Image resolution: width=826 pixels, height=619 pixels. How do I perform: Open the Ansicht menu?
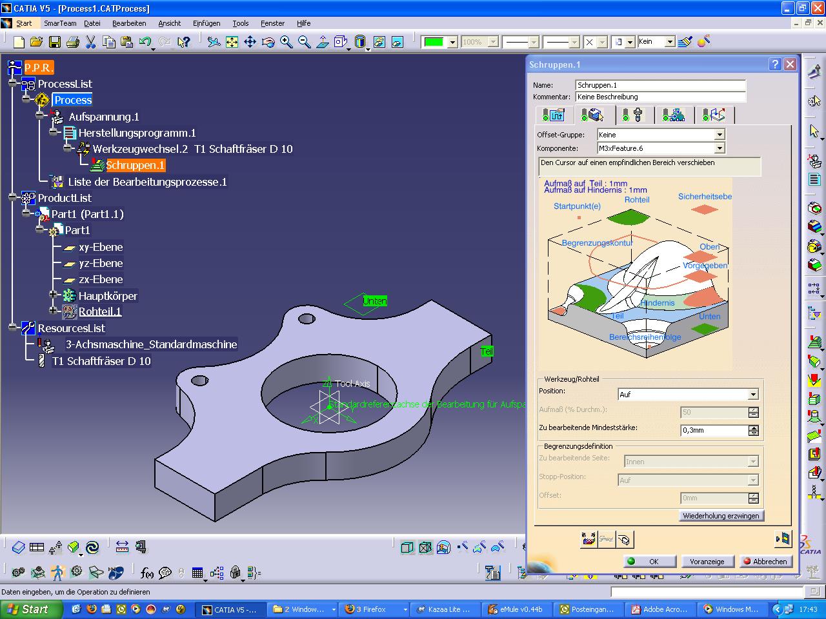pyautogui.click(x=170, y=23)
